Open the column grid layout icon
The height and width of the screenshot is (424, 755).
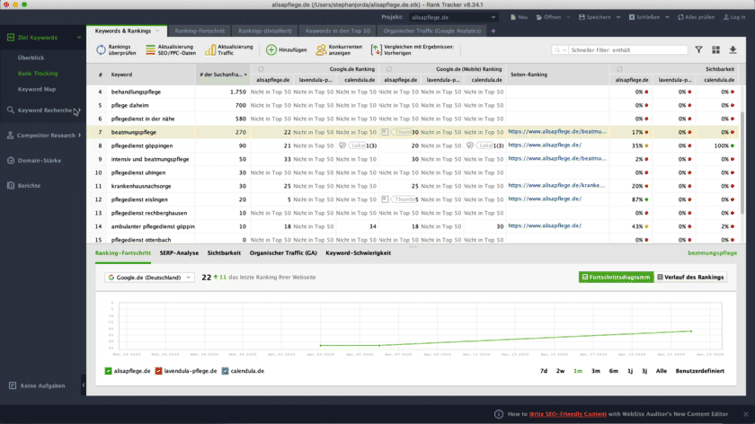point(716,49)
